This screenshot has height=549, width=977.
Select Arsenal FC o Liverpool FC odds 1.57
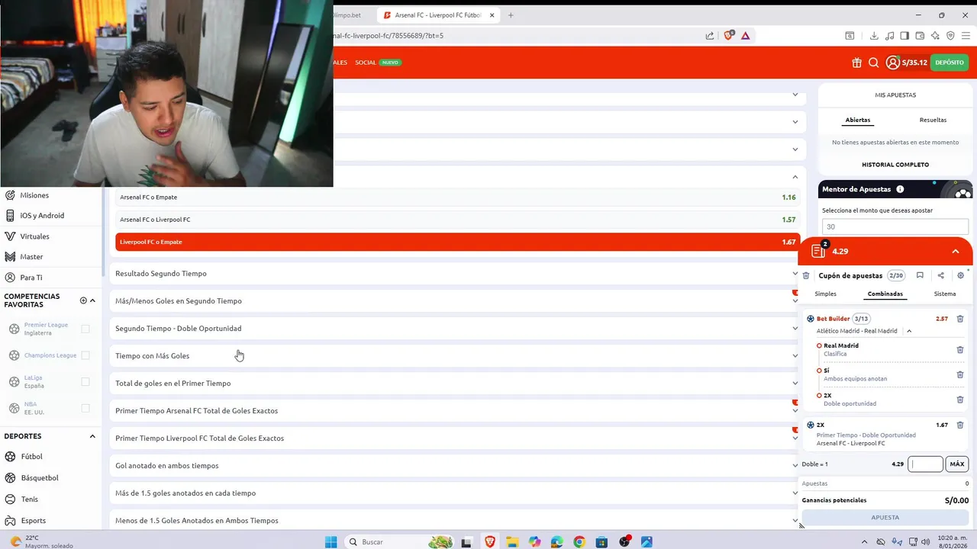pos(457,220)
